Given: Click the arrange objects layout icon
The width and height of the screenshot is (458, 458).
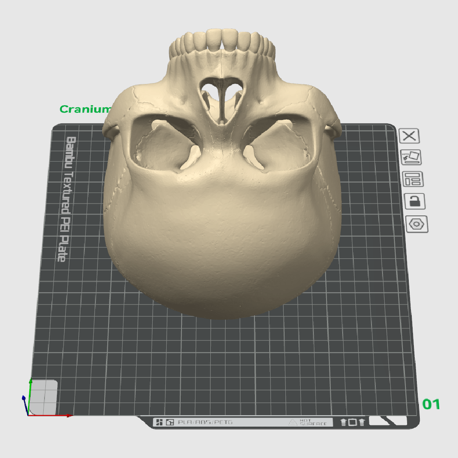Looking at the screenshot, I should click(413, 179).
